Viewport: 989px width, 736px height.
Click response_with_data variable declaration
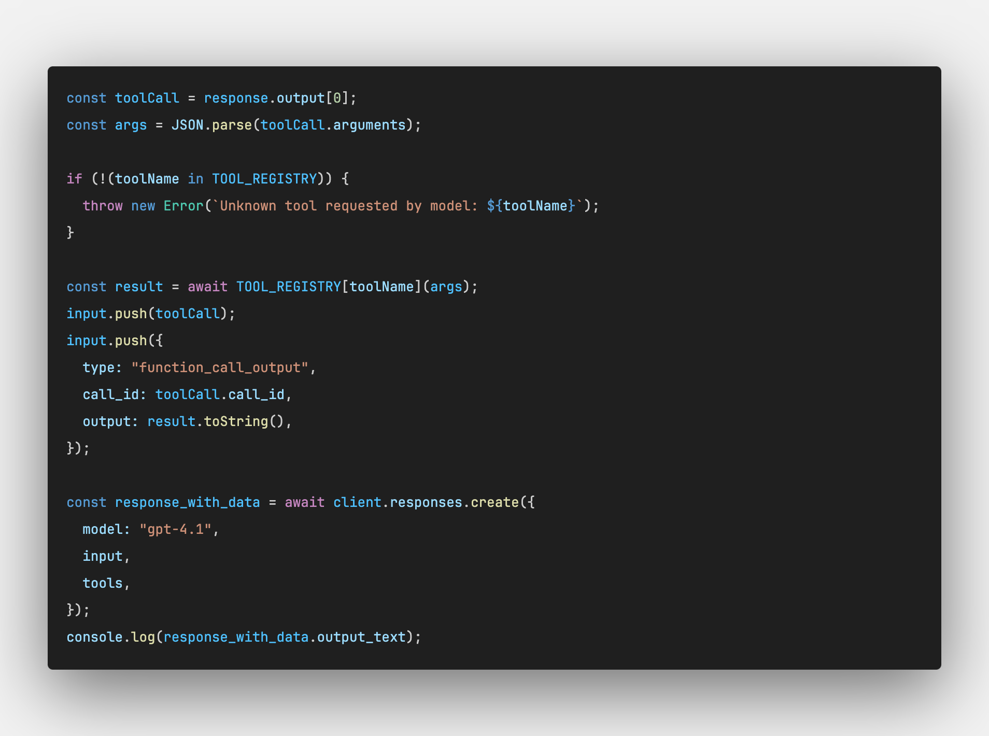click(187, 502)
